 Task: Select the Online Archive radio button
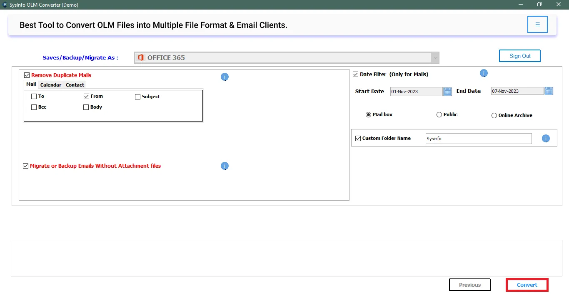(494, 115)
